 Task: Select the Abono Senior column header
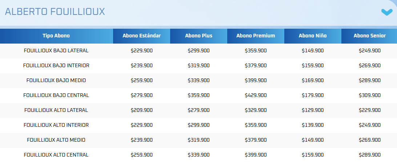point(370,36)
